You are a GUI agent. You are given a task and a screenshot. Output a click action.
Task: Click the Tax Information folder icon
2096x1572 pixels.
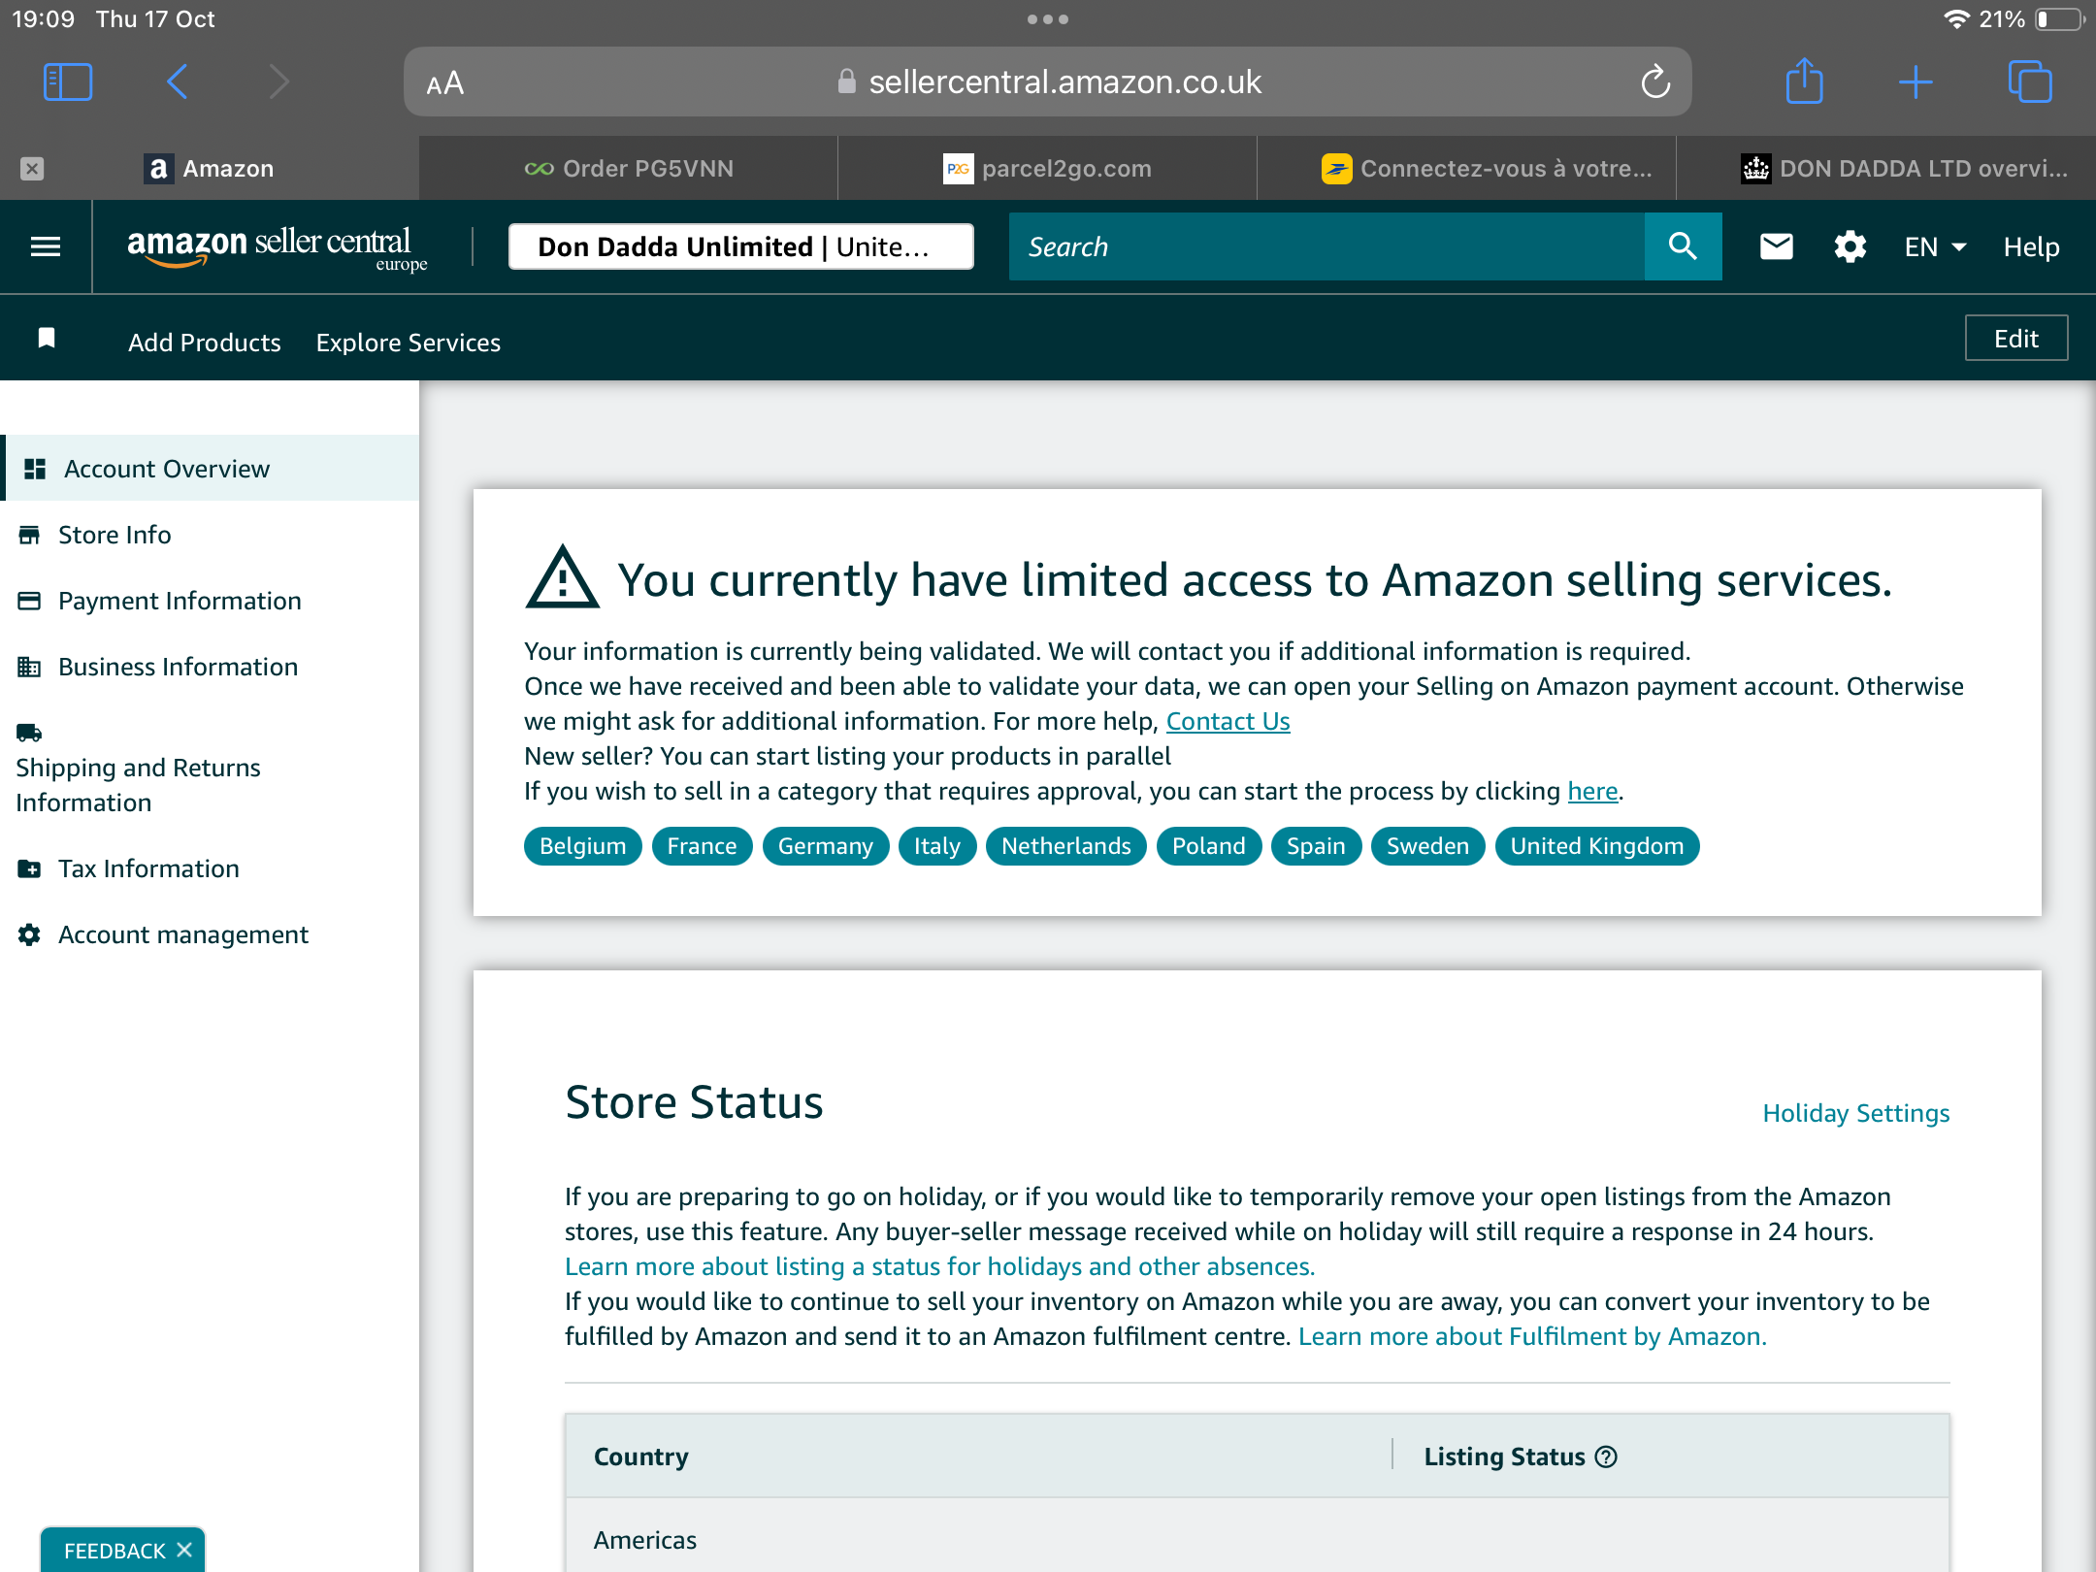(29, 868)
